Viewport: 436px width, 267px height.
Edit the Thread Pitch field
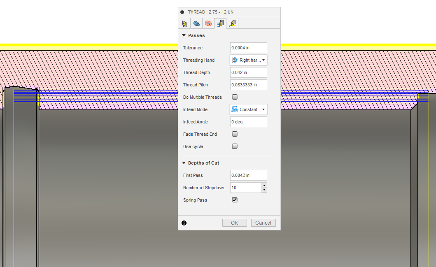[249, 85]
